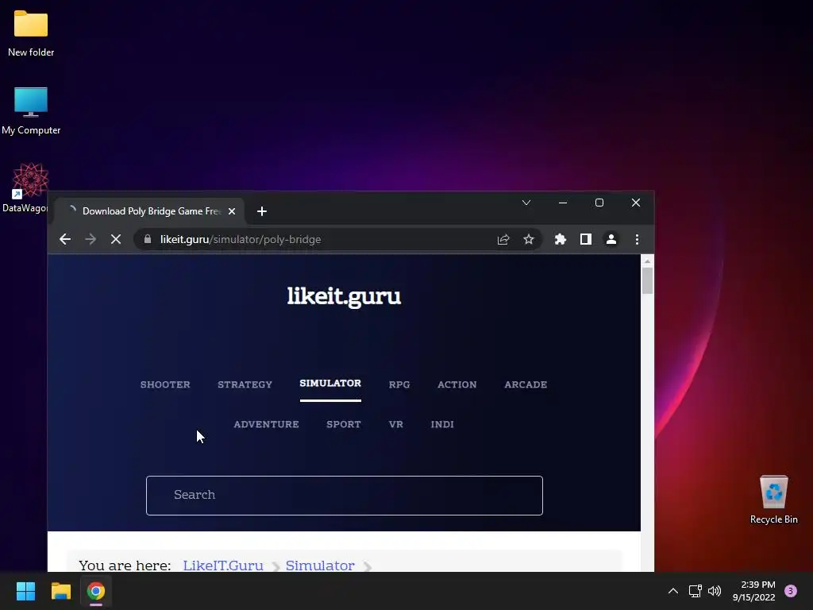Open the ACTION category
813x610 pixels.
click(x=457, y=384)
